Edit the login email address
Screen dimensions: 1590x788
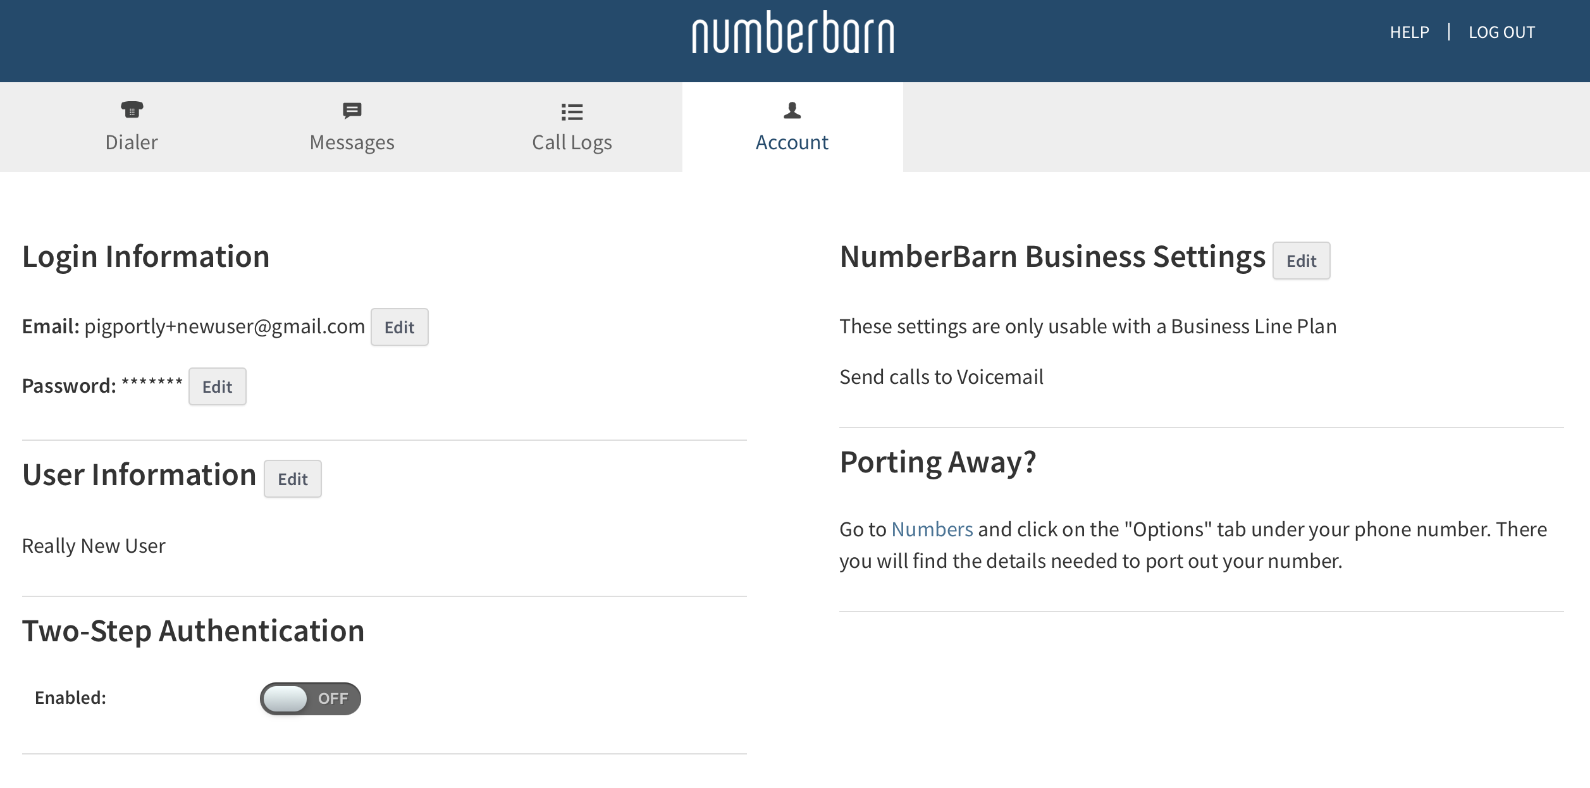(399, 327)
